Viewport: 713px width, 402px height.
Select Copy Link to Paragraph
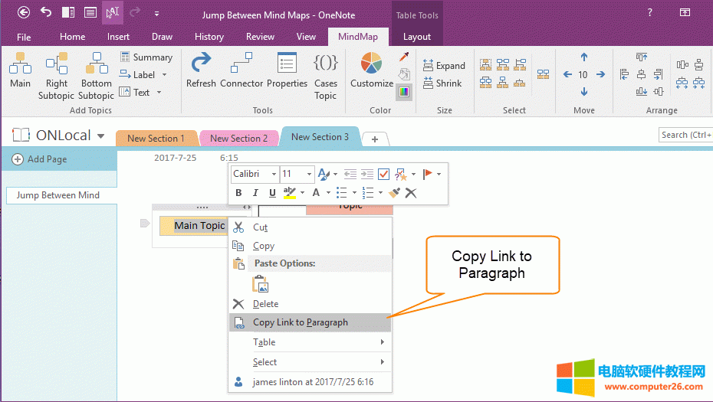coord(300,322)
